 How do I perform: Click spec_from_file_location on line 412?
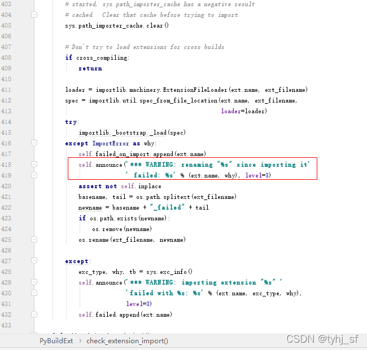tap(178, 100)
